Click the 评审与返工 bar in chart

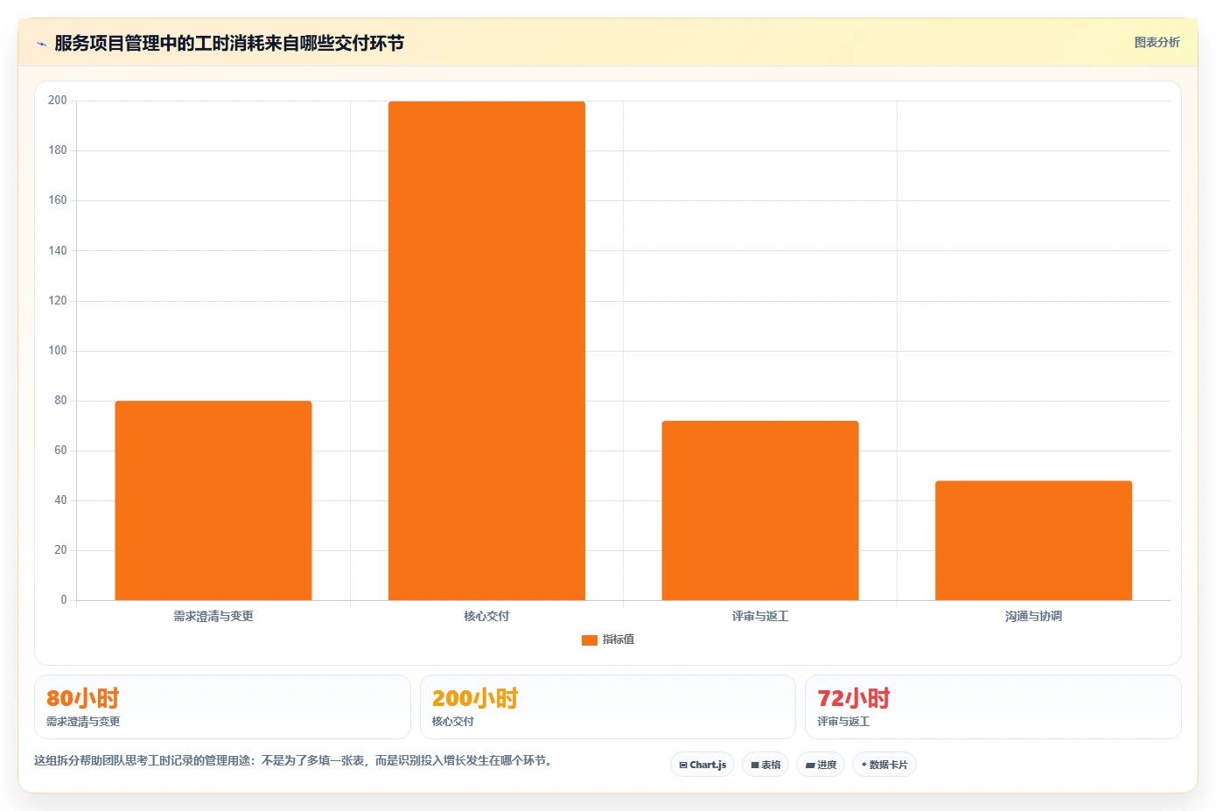[x=760, y=511]
